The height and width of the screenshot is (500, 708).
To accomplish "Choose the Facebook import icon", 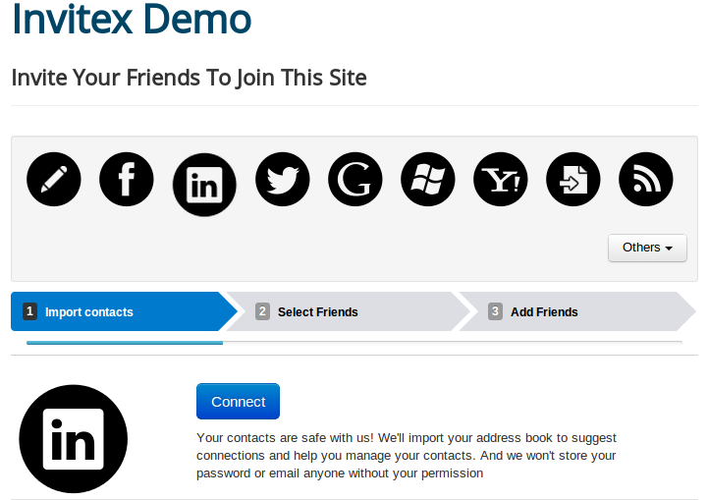I will [x=127, y=180].
